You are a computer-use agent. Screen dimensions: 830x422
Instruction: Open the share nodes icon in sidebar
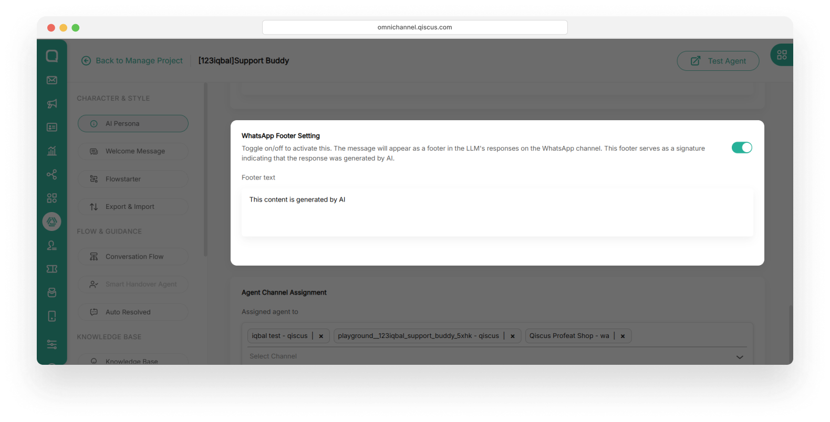(52, 174)
